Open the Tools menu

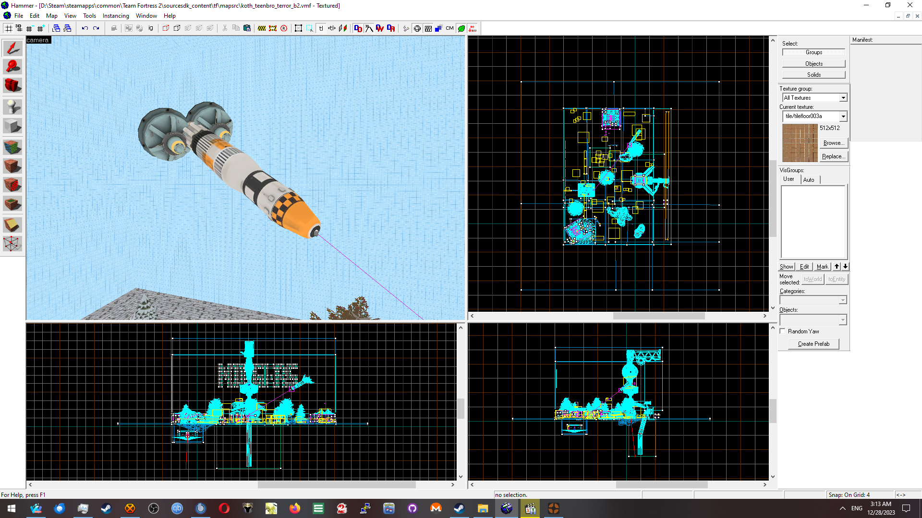click(89, 16)
